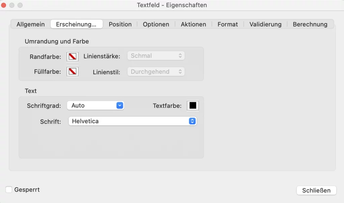This screenshot has width=344, height=203.
Task: Switch to the Validierung tab
Action: 265,24
